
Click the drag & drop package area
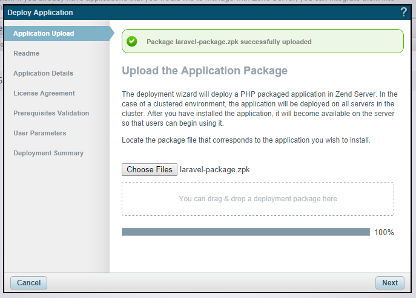(x=257, y=198)
